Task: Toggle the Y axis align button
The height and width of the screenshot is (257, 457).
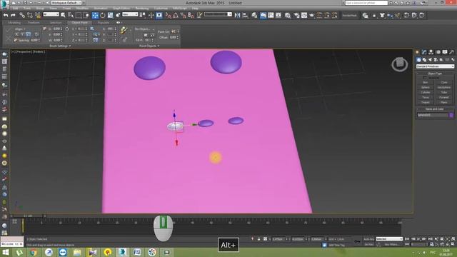Action: click(22, 34)
